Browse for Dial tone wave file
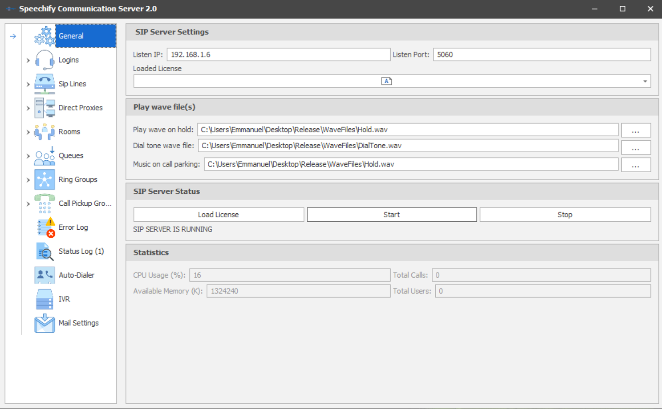This screenshot has width=662, height=409. click(636, 147)
